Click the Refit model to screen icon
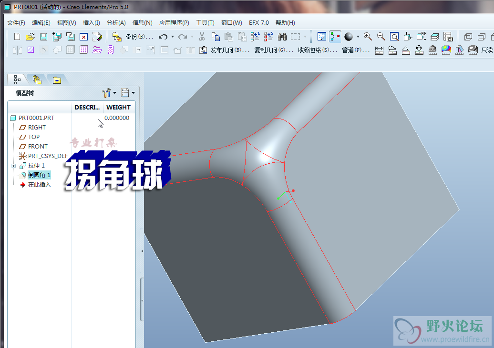This screenshot has width=494, height=348. click(394, 37)
